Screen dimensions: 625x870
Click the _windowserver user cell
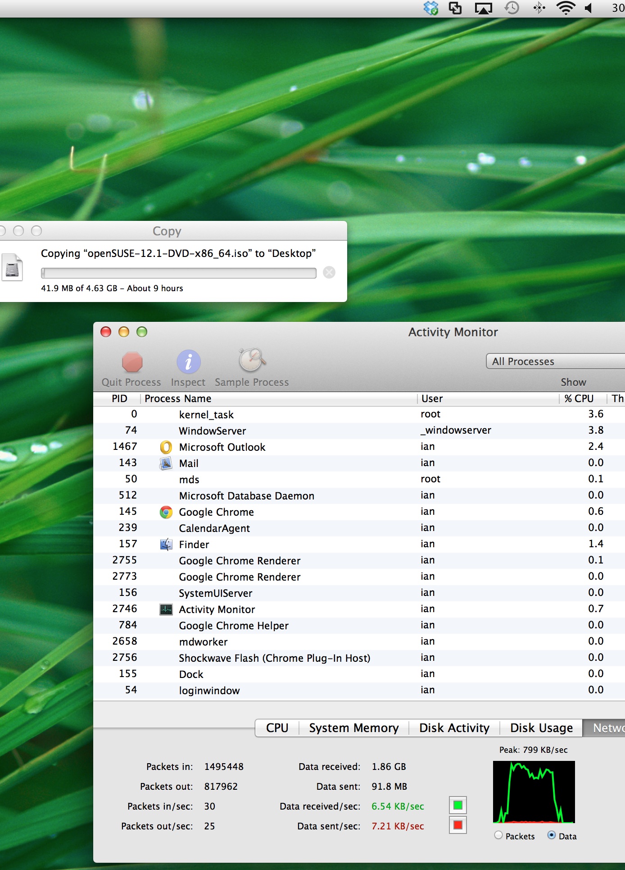coord(456,430)
